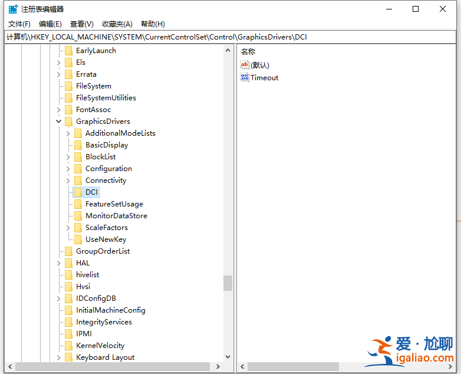Click the tree pane scroll down arrow
461x374 pixels.
[228, 357]
